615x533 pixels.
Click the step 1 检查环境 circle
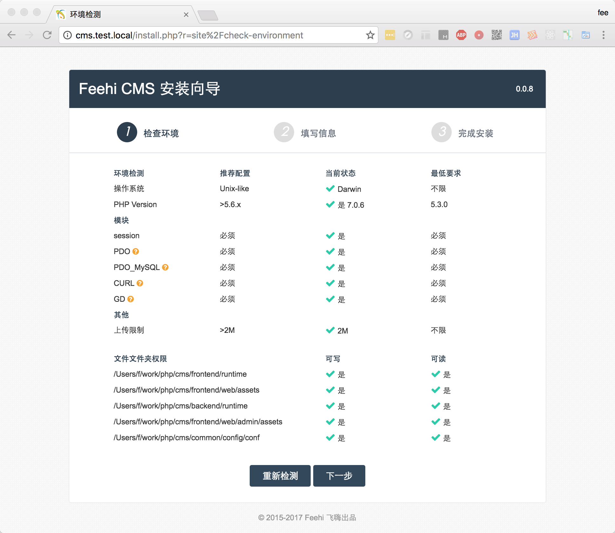point(127,132)
